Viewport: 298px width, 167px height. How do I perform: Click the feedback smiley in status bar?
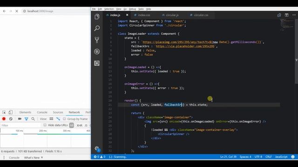tap(293, 157)
